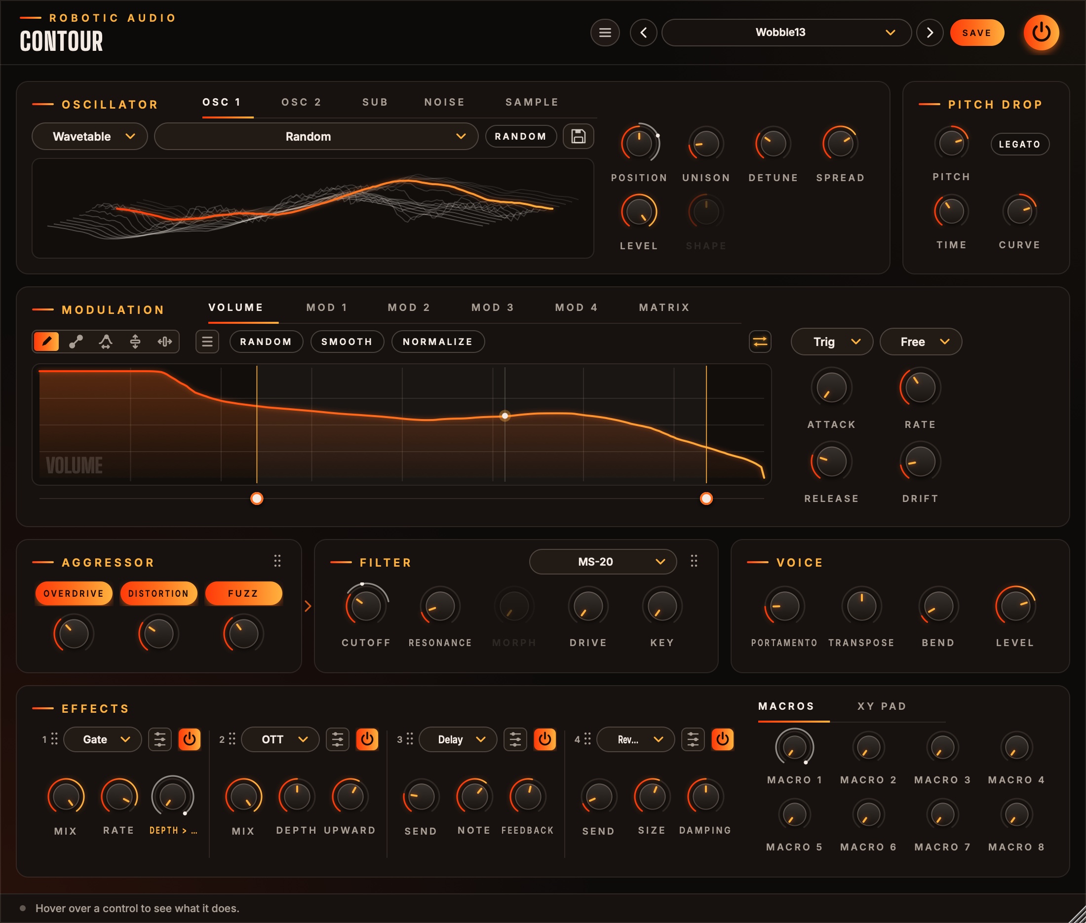Switch to the XY PAD tab
This screenshot has height=923, width=1086.
tap(882, 706)
